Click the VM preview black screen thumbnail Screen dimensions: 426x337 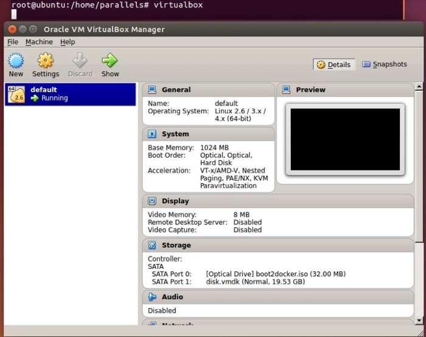(x=345, y=139)
